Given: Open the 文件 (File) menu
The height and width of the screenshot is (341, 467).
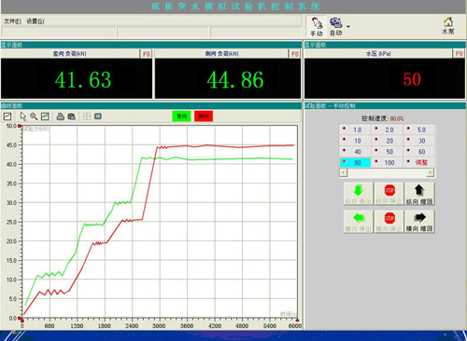Looking at the screenshot, I should tap(12, 21).
